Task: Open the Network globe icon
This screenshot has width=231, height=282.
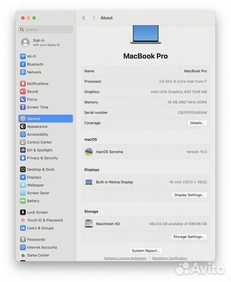Action: pyautogui.click(x=23, y=72)
